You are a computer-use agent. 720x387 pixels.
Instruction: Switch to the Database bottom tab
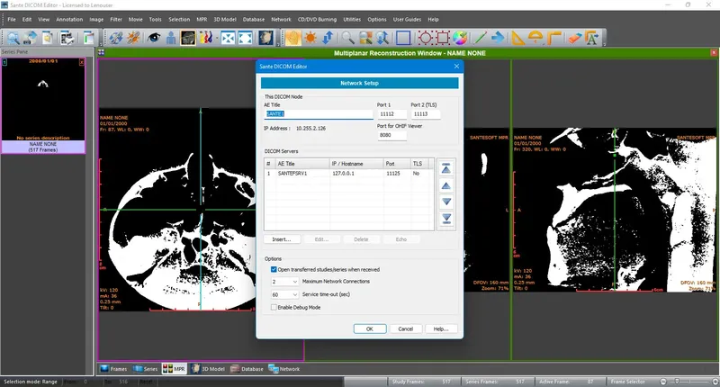coord(247,369)
